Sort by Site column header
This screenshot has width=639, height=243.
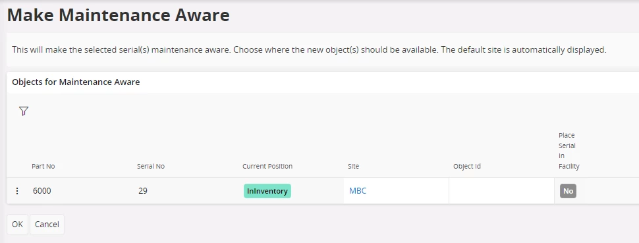[x=353, y=167]
